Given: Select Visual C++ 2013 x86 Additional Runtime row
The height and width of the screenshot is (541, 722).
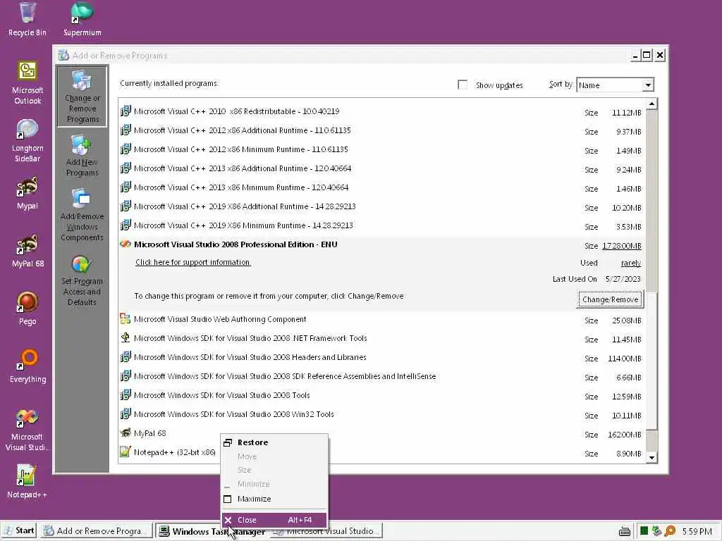Looking at the screenshot, I should click(381, 169).
